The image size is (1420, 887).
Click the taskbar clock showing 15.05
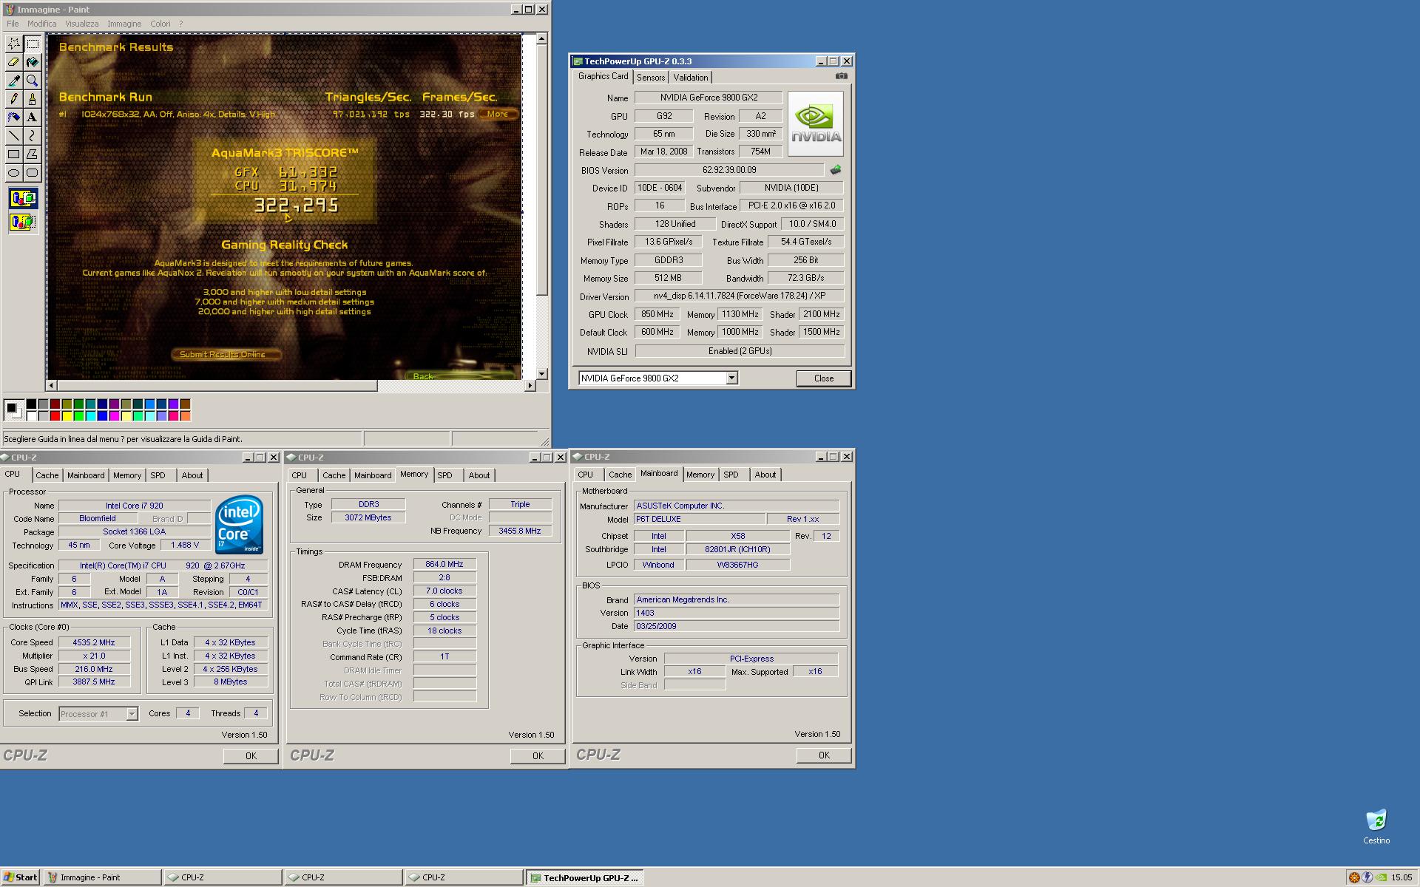(x=1402, y=878)
